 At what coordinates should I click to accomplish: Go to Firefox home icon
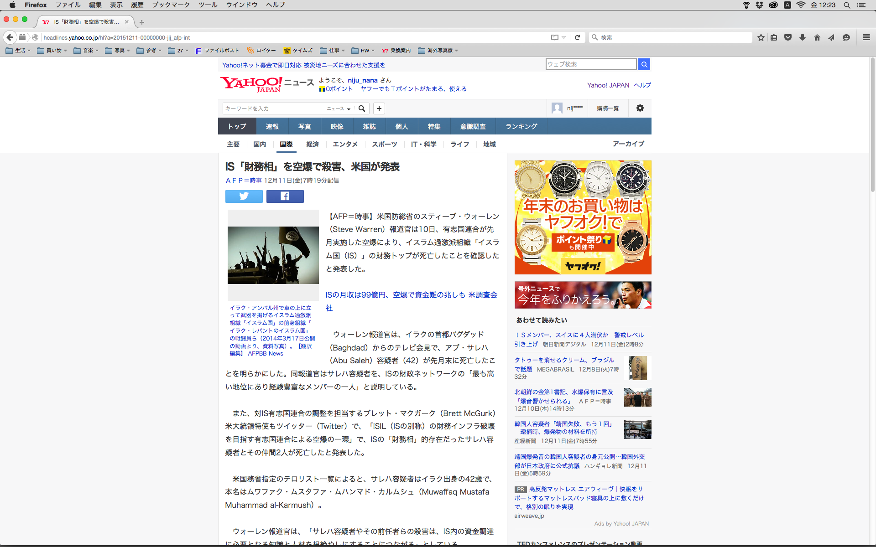click(x=817, y=37)
